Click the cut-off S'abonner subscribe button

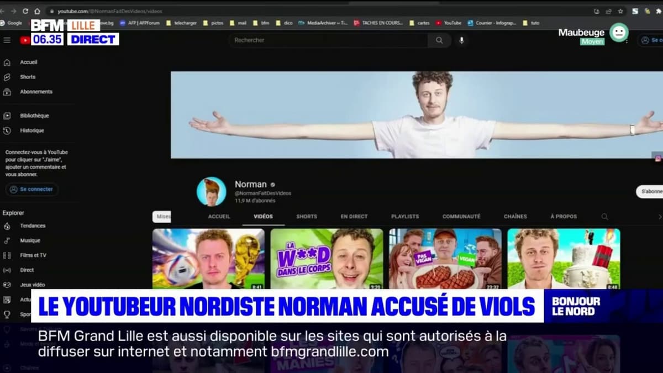tap(650, 191)
